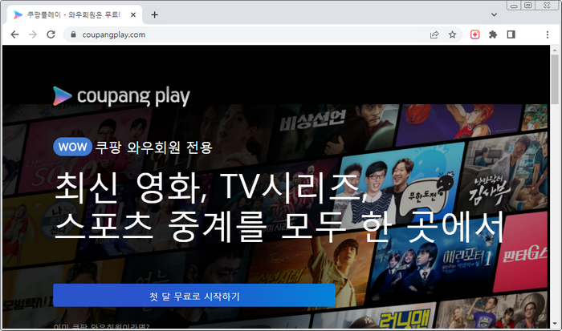Open the Chrome three-dot menu
The width and height of the screenshot is (562, 331).
coord(547,34)
